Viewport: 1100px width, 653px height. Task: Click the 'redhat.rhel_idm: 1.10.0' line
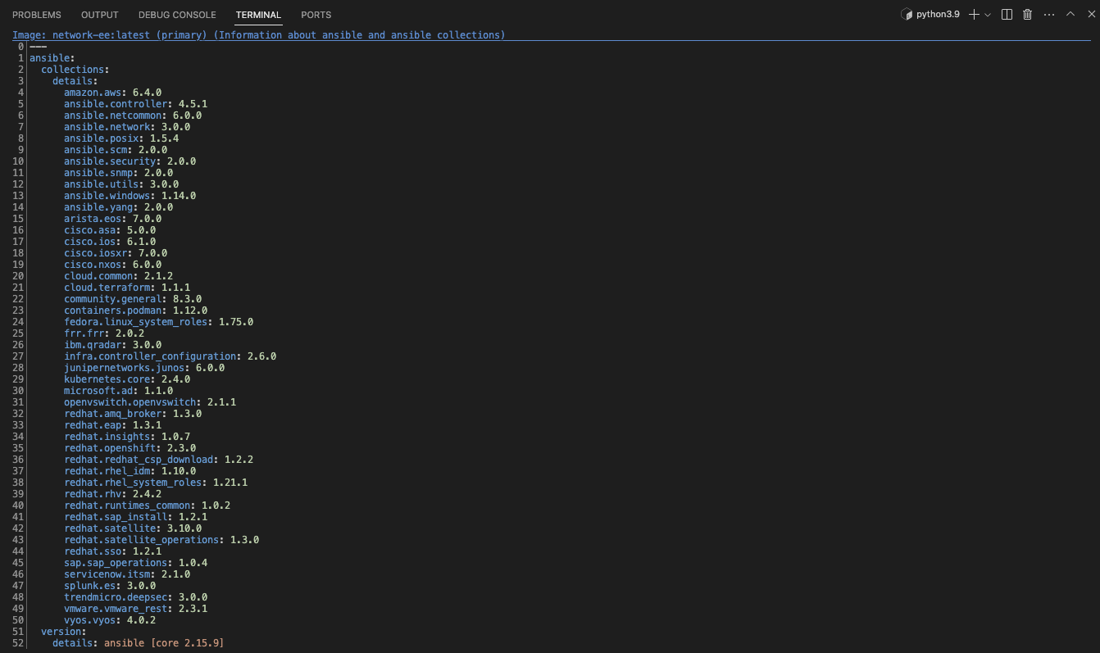[130, 471]
